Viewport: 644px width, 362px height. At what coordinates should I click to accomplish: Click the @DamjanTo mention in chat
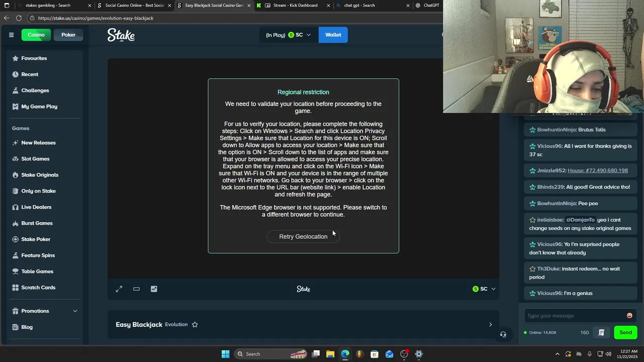coord(580,220)
